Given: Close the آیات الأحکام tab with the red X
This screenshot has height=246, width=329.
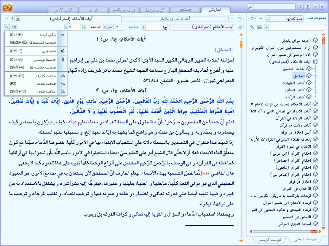Looking at the screenshot, I should pos(18,19).
